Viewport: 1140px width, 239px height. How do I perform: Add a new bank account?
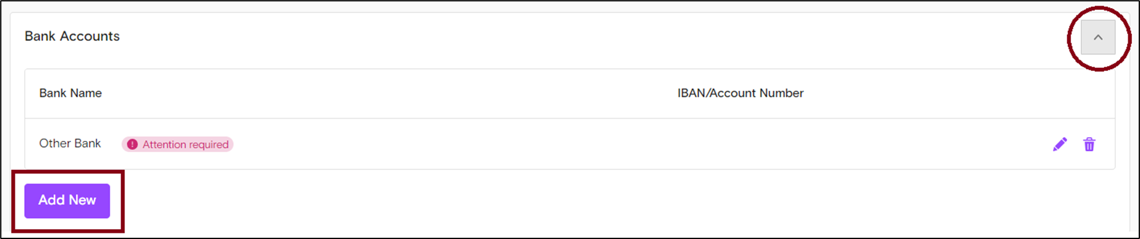pyautogui.click(x=67, y=201)
